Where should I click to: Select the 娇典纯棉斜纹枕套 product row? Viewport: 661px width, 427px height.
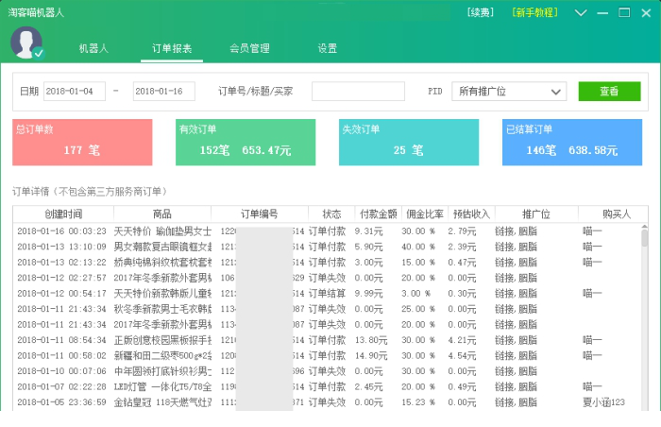[x=327, y=263]
